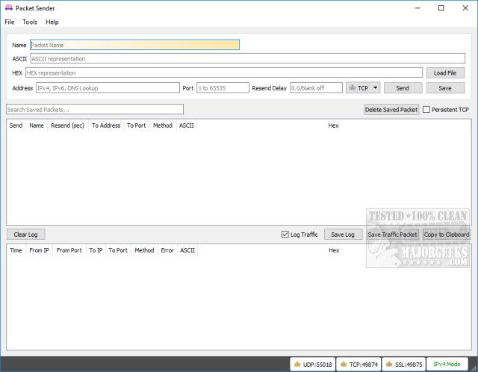Click the Save Traffic Packet button
This screenshot has height=372, width=478.
392,235
